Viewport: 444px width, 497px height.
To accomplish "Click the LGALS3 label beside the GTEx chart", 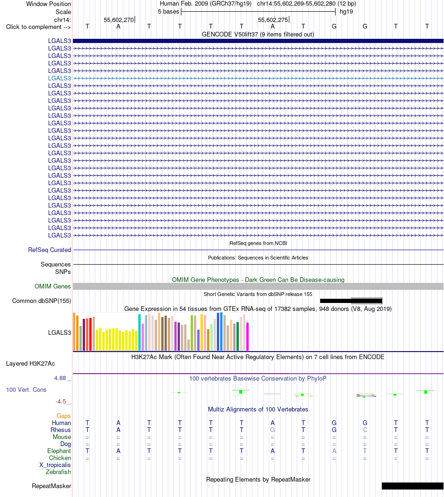I will click(59, 332).
